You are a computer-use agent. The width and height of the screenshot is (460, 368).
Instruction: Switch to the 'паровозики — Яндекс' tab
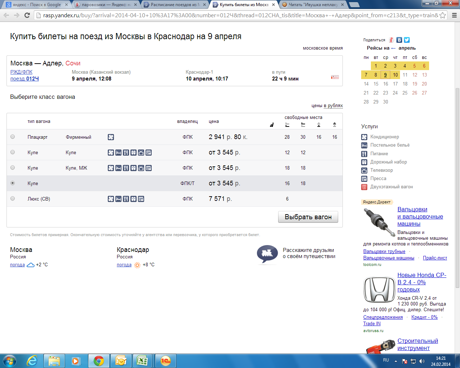click(104, 5)
